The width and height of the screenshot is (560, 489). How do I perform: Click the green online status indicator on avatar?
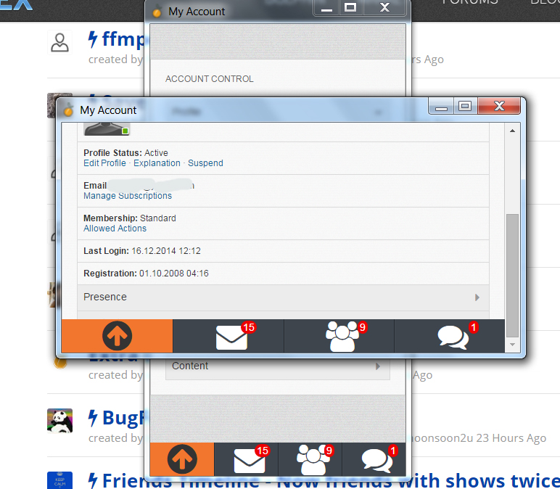[x=125, y=131]
